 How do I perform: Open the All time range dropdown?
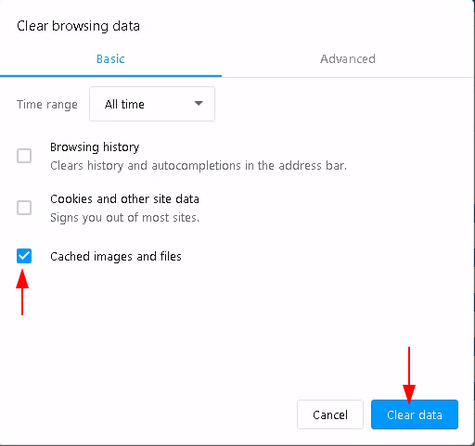pos(152,104)
